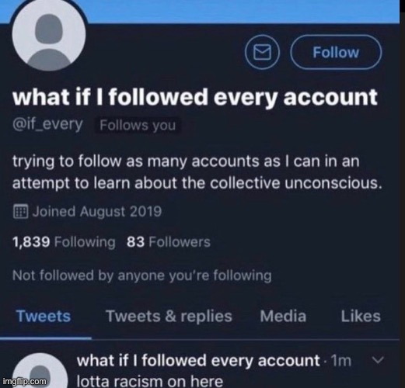Open the Tweets & replies tab
This screenshot has height=388, width=405.
(169, 317)
